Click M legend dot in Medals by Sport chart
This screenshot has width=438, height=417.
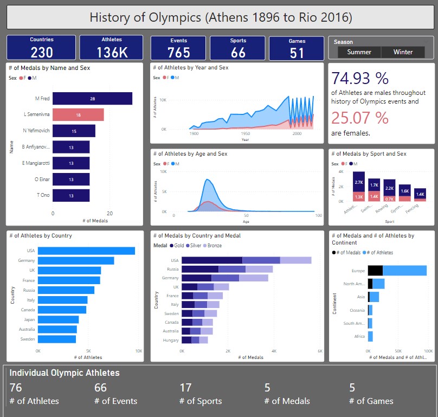coord(351,164)
